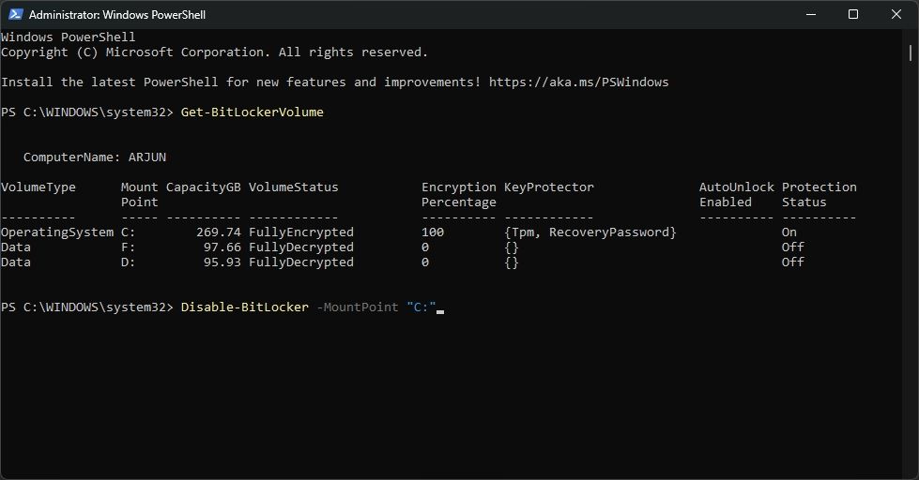Screen dimensions: 919x480
Task: Click the Get-BitLockerVolume command text
Action: tap(252, 112)
